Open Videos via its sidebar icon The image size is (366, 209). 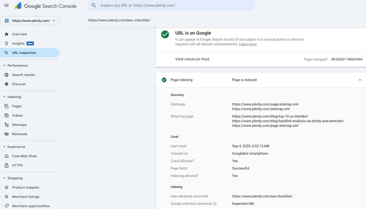(x=6, y=115)
